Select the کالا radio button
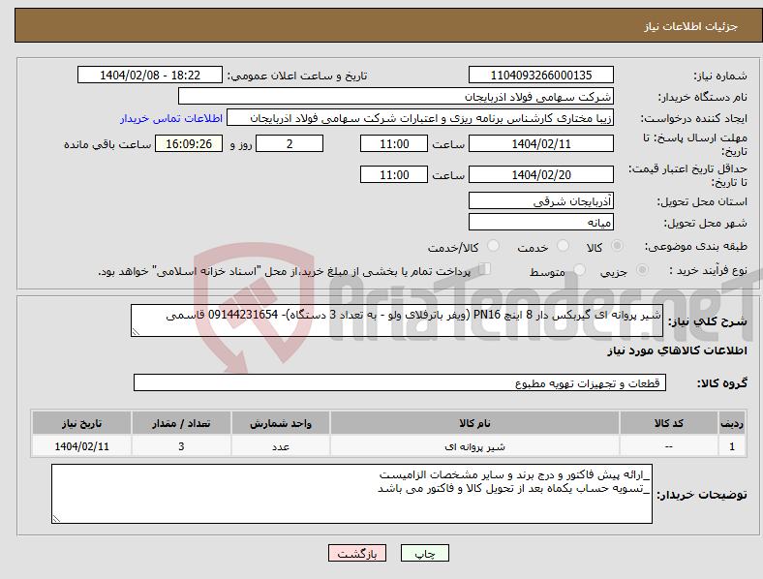The width and height of the screenshot is (763, 579). 617,246
